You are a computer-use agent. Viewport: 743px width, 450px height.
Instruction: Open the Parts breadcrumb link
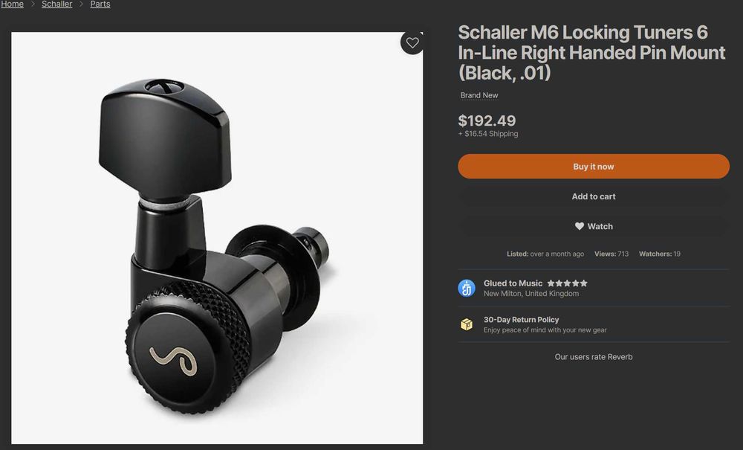[x=100, y=4]
